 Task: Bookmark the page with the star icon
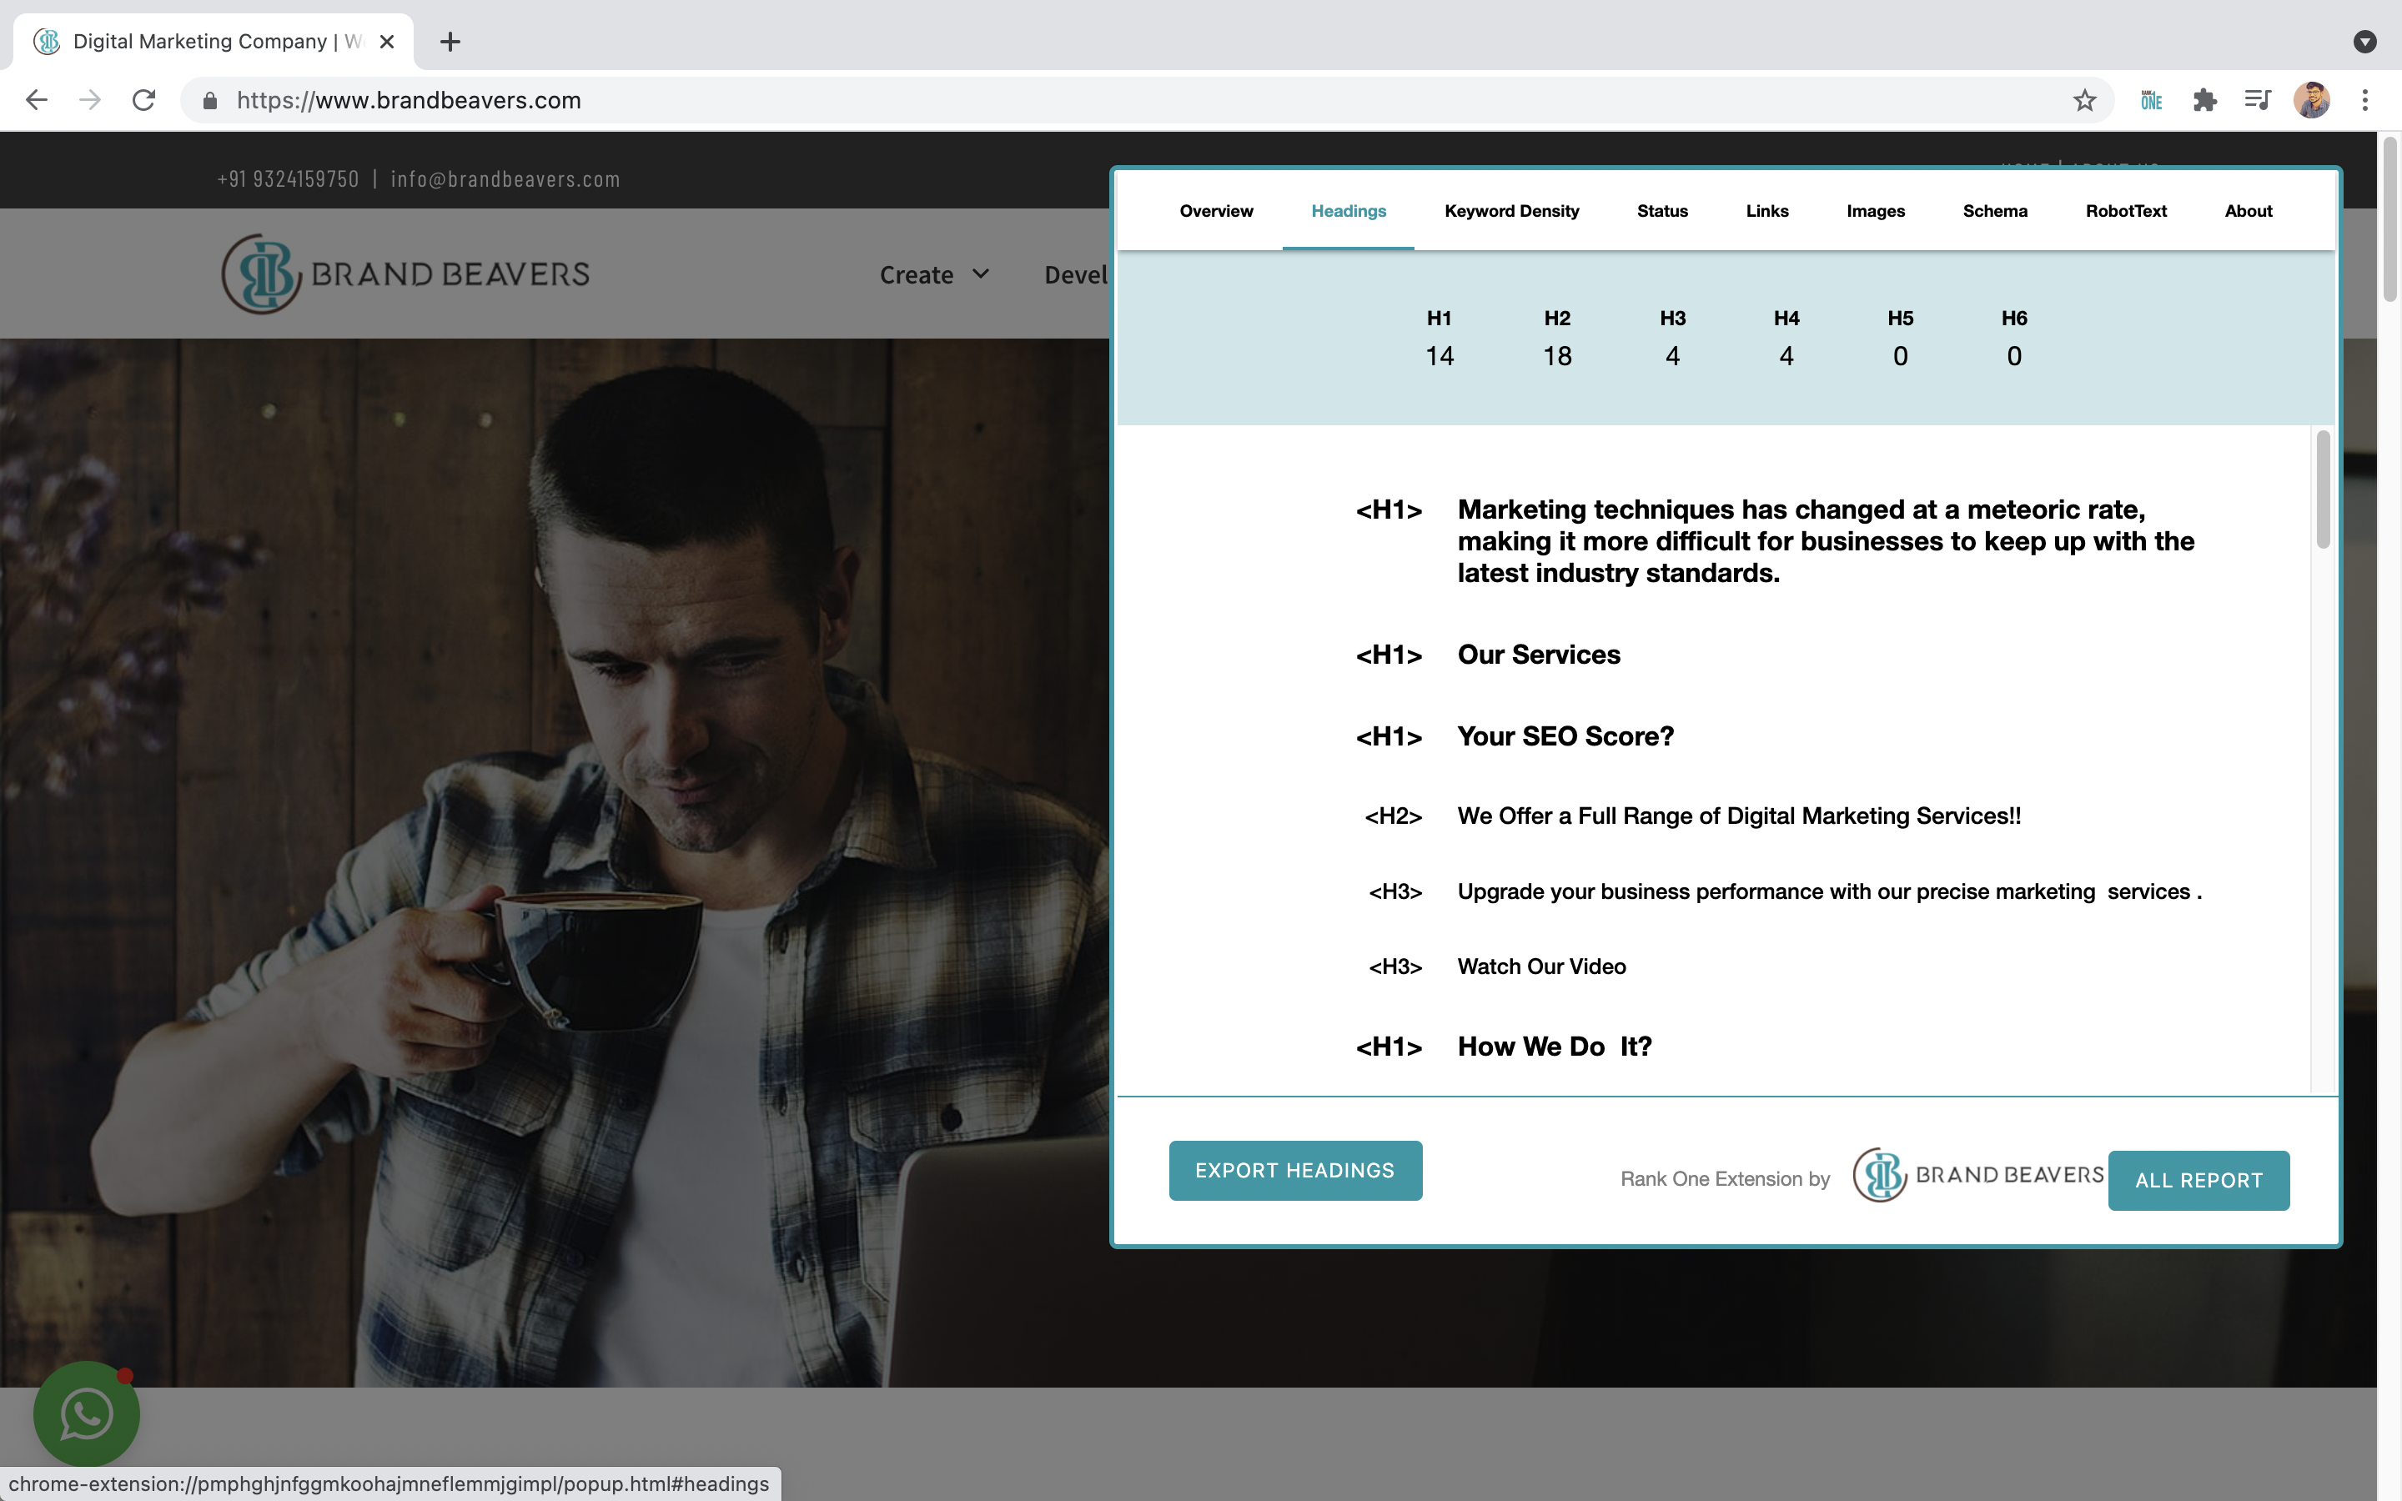(x=2084, y=99)
